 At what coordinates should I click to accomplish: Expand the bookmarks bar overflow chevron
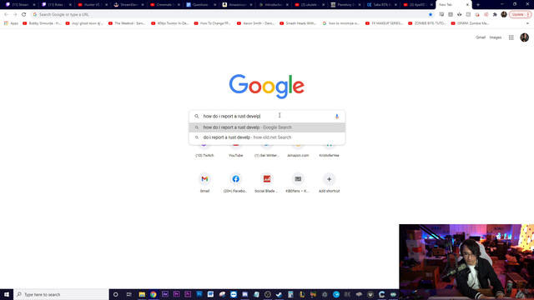click(x=527, y=23)
